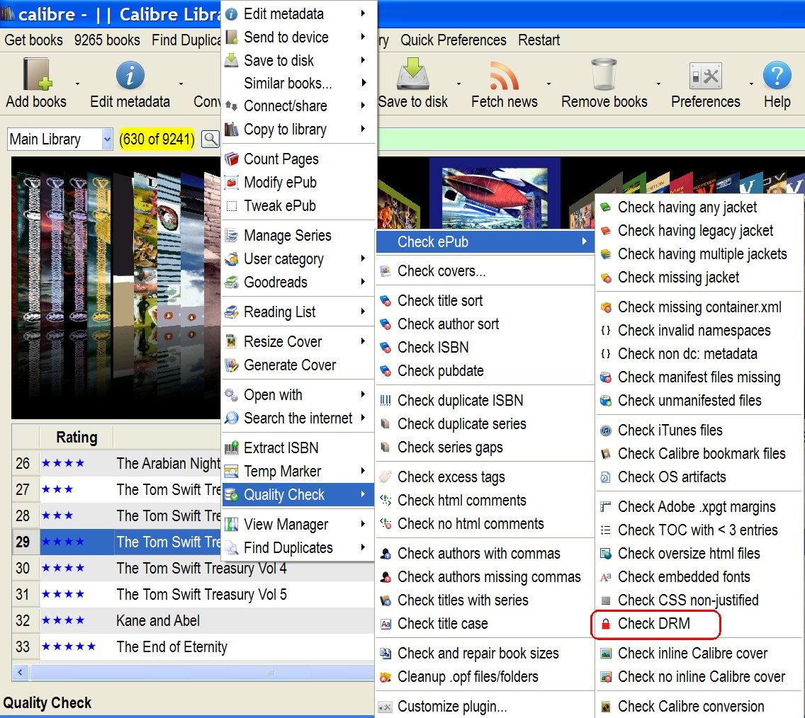Click the Rating column header
805x718 pixels.
[x=77, y=438]
